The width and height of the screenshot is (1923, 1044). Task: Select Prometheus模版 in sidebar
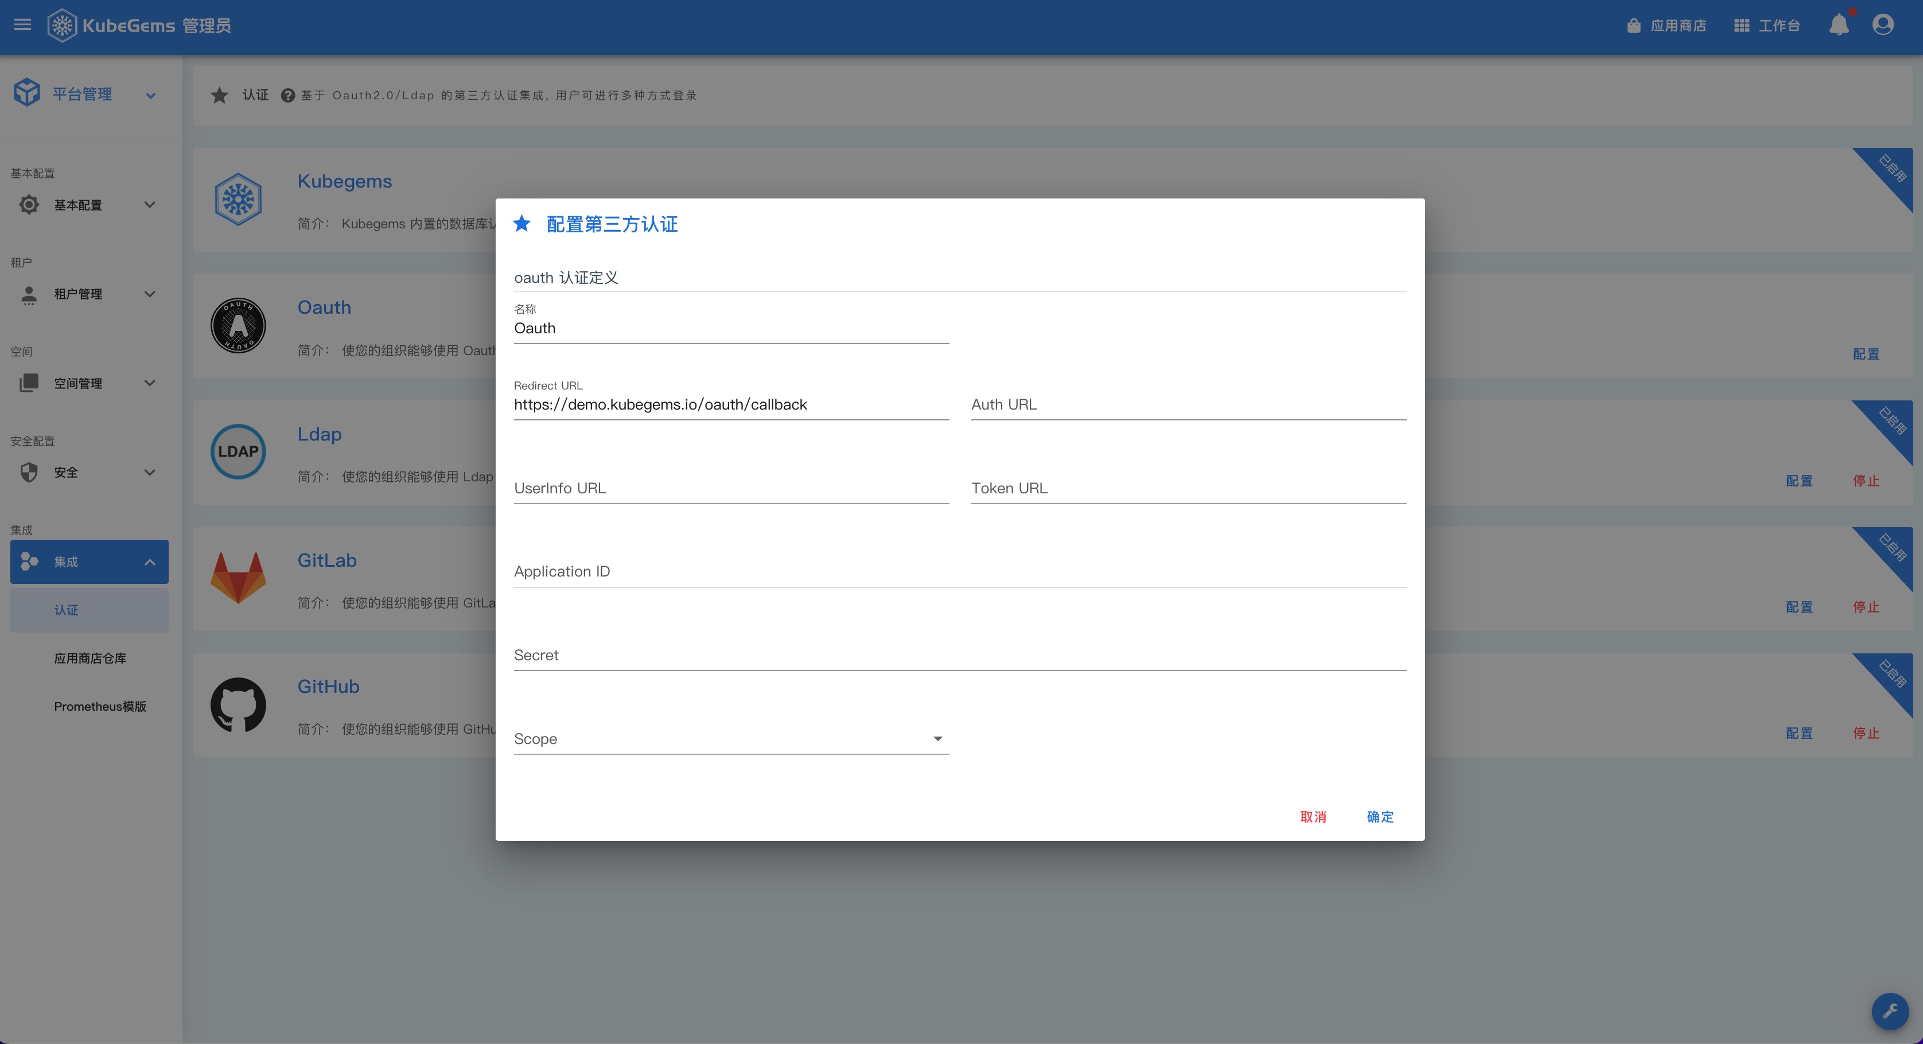99,707
